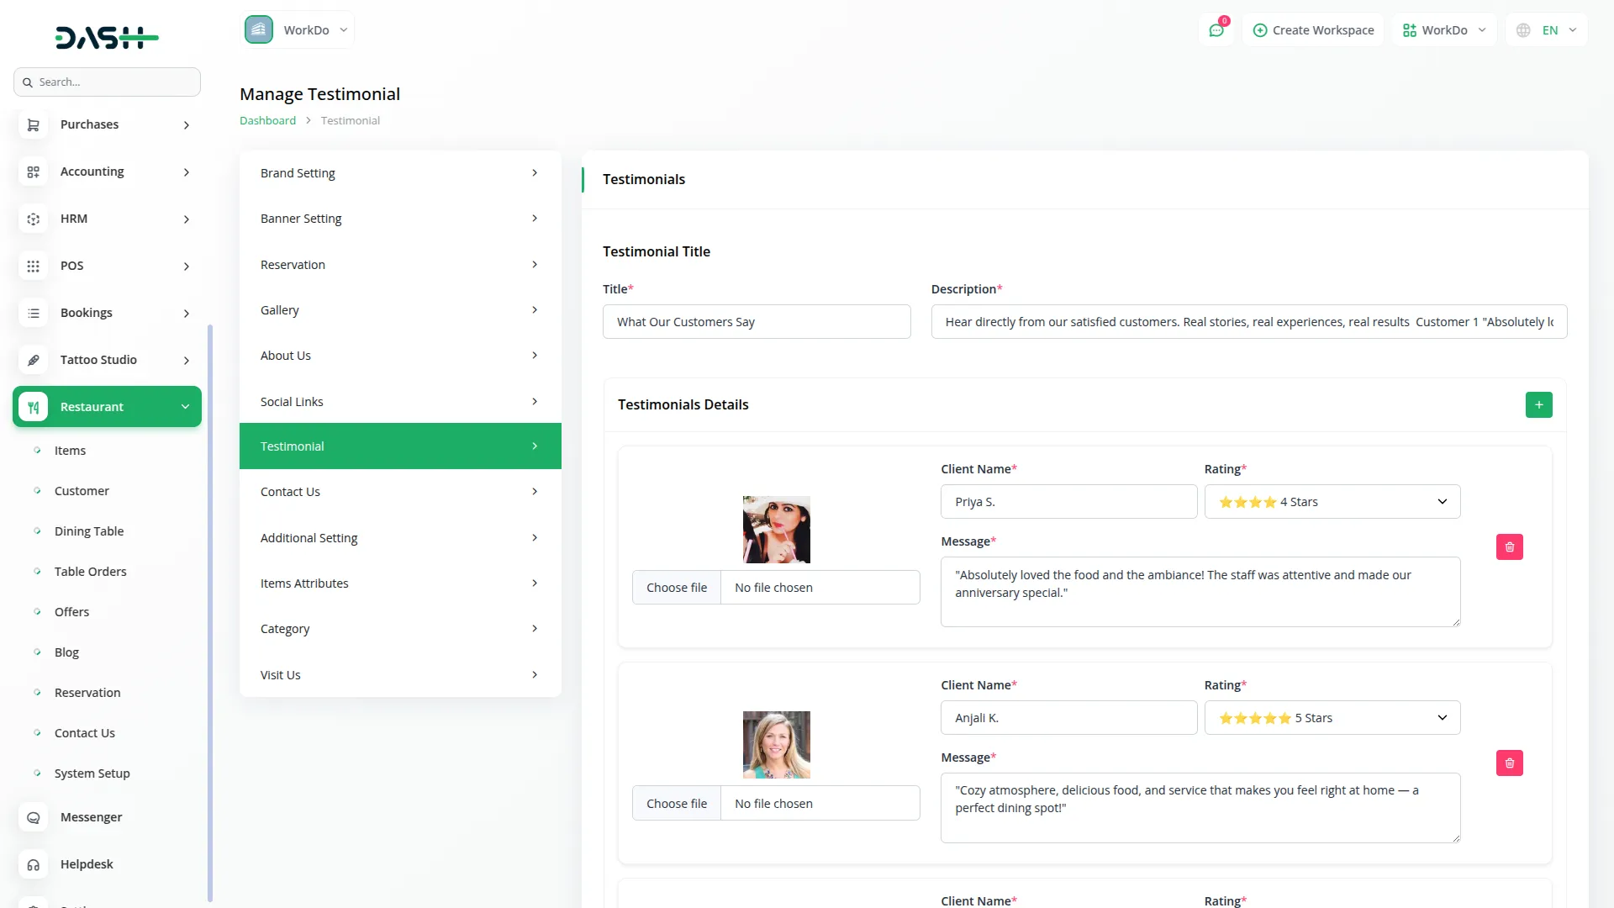Navigate back via Dashboard breadcrumb link

point(266,119)
